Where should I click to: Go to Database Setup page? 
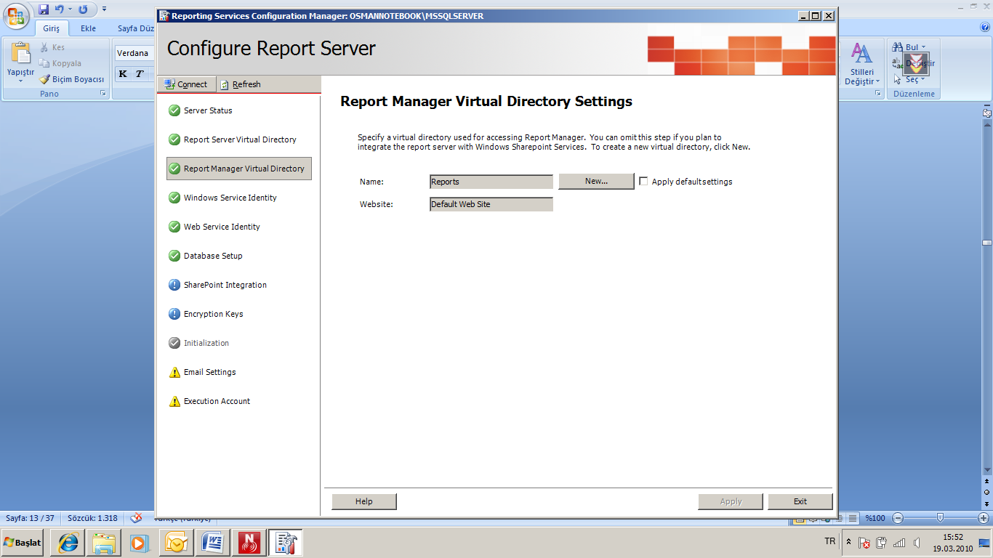point(205,256)
